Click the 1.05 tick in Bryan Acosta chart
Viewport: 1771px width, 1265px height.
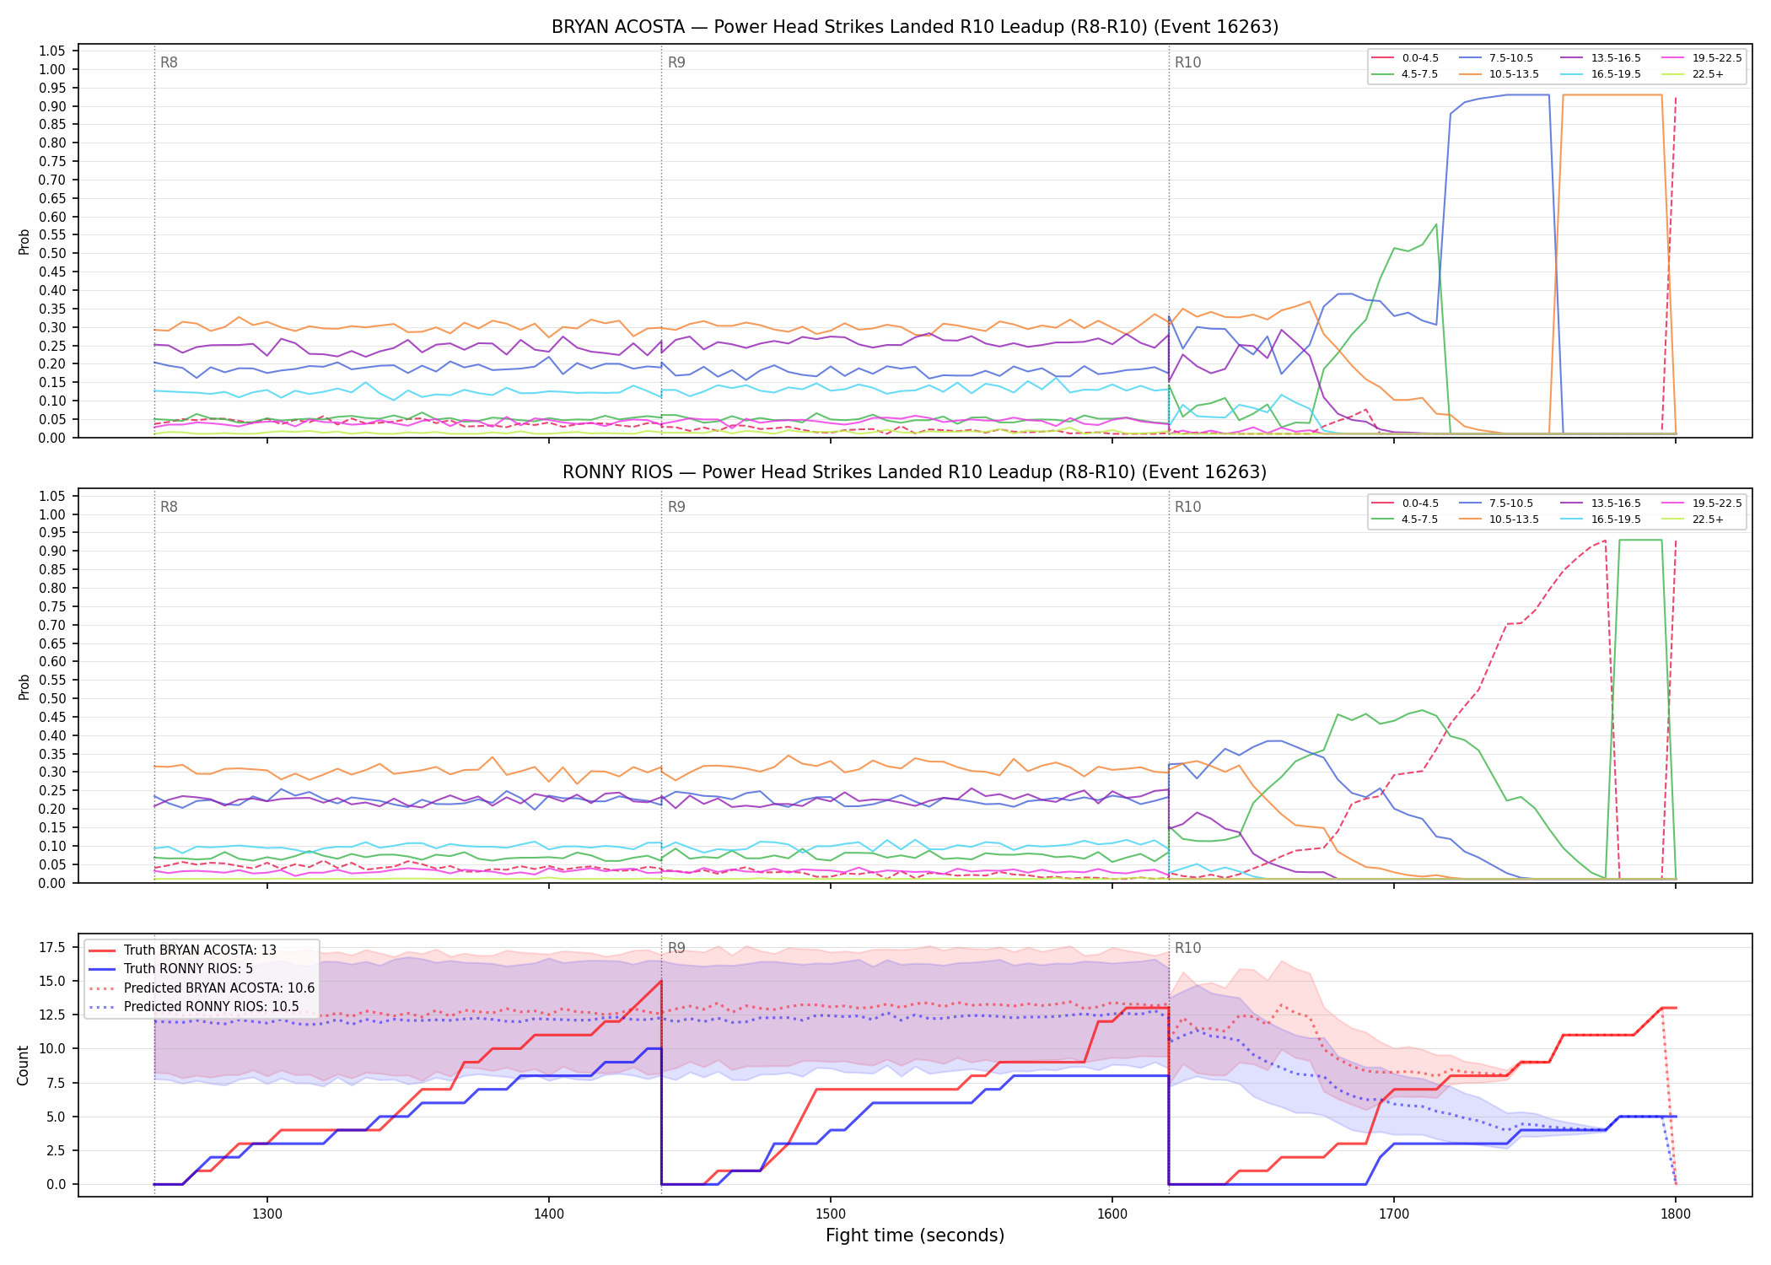click(x=53, y=51)
